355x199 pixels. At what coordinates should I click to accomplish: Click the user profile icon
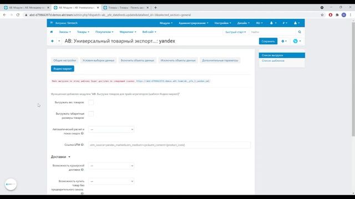click(x=297, y=23)
